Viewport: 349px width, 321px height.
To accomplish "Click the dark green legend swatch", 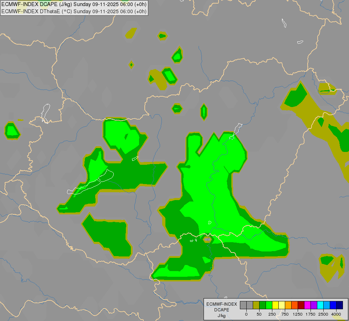I will click(263, 305).
